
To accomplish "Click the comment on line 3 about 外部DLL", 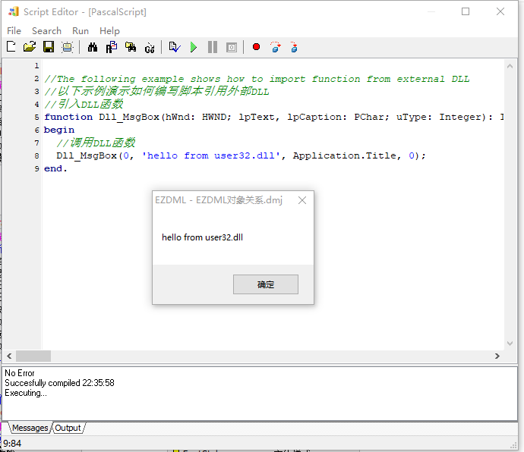I will [156, 92].
